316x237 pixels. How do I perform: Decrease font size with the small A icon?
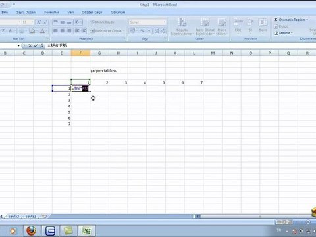pos(45,22)
